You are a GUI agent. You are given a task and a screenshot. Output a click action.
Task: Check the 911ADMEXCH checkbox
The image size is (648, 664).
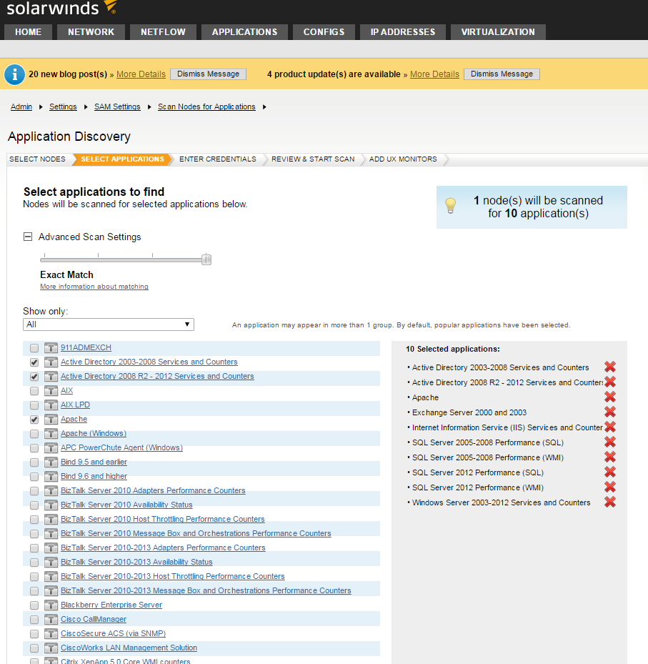click(x=34, y=348)
